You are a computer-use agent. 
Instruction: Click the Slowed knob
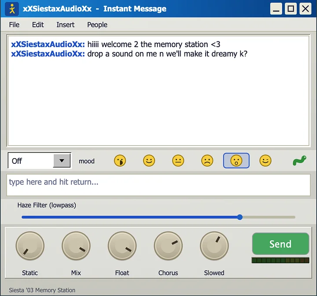pos(214,246)
